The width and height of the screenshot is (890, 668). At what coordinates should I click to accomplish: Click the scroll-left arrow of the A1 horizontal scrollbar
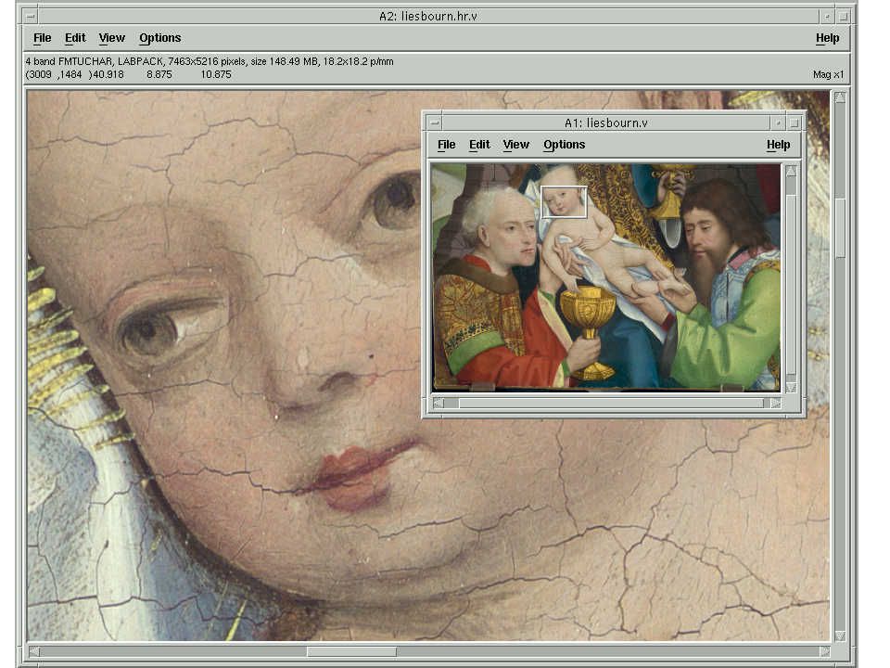[x=439, y=404]
